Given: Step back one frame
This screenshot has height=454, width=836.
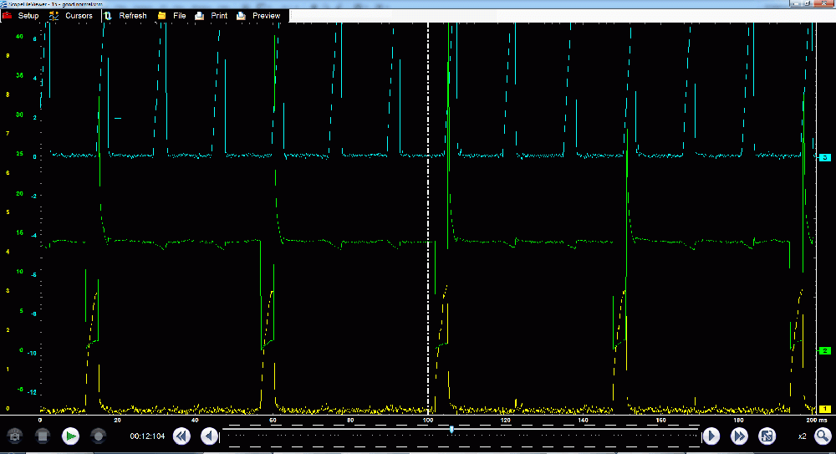Looking at the screenshot, I should 209,436.
